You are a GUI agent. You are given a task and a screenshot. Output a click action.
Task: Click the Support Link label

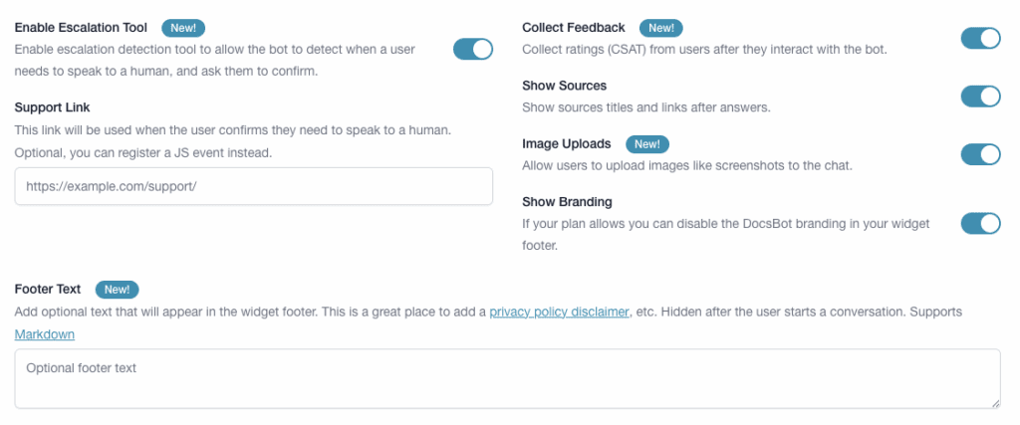click(52, 106)
